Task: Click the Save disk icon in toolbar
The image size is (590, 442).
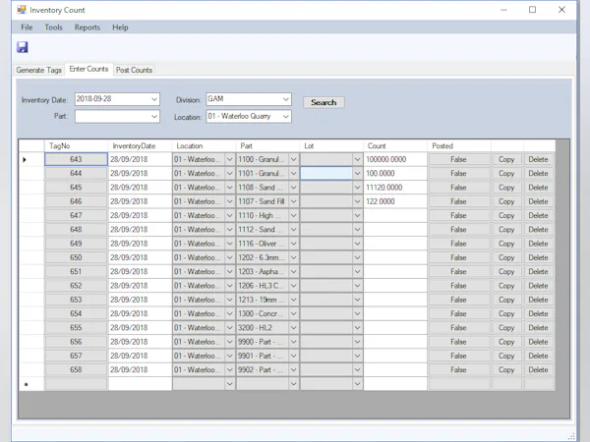Action: (x=23, y=47)
